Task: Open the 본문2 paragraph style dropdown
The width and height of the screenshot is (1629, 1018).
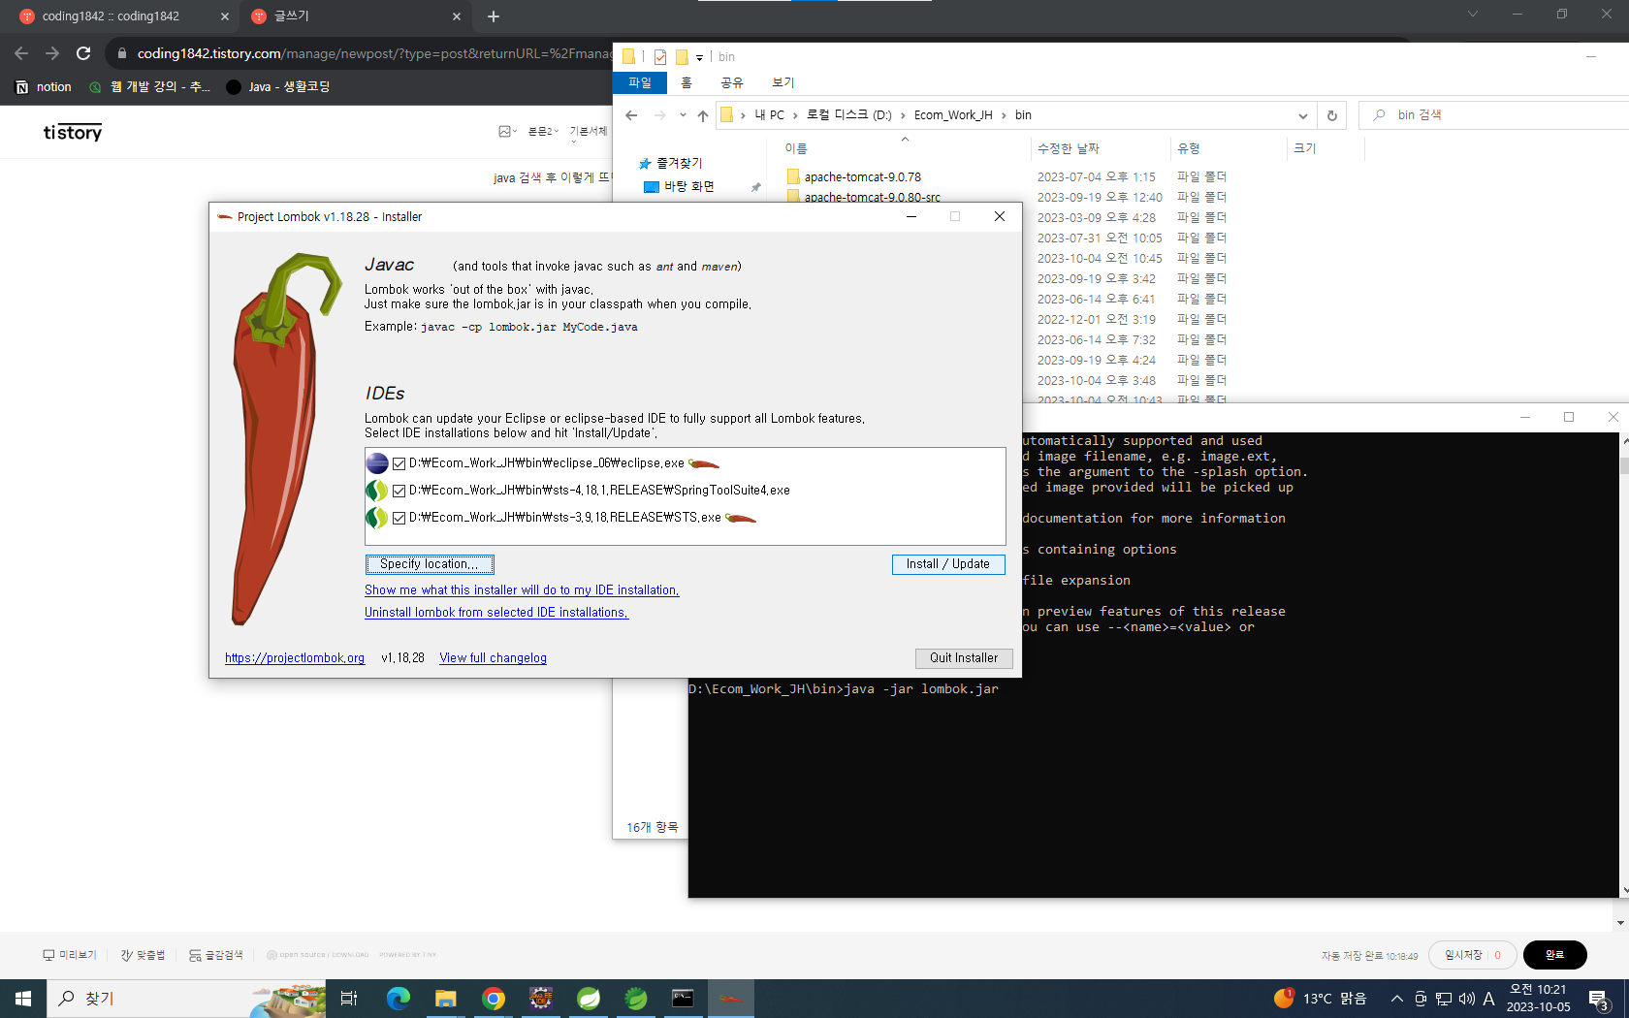Action: 543,131
